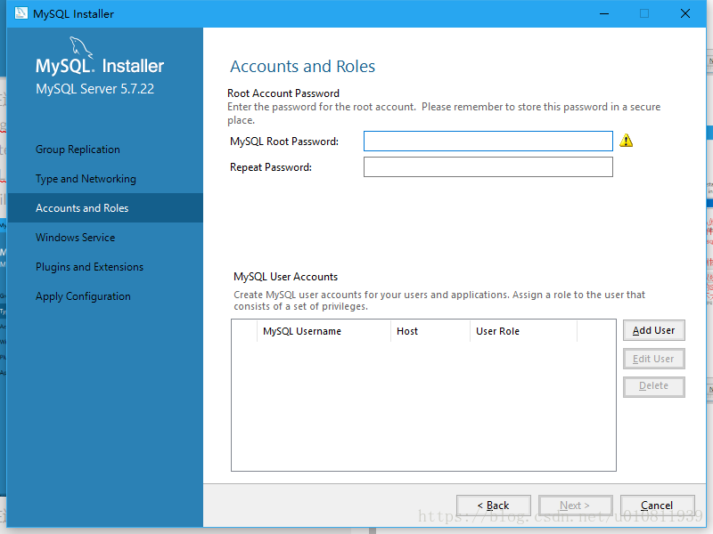713x534 pixels.
Task: Select Windows Service step in sidebar
Action: click(105, 238)
